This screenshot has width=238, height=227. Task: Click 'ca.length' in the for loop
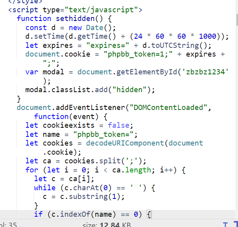(x=131, y=170)
